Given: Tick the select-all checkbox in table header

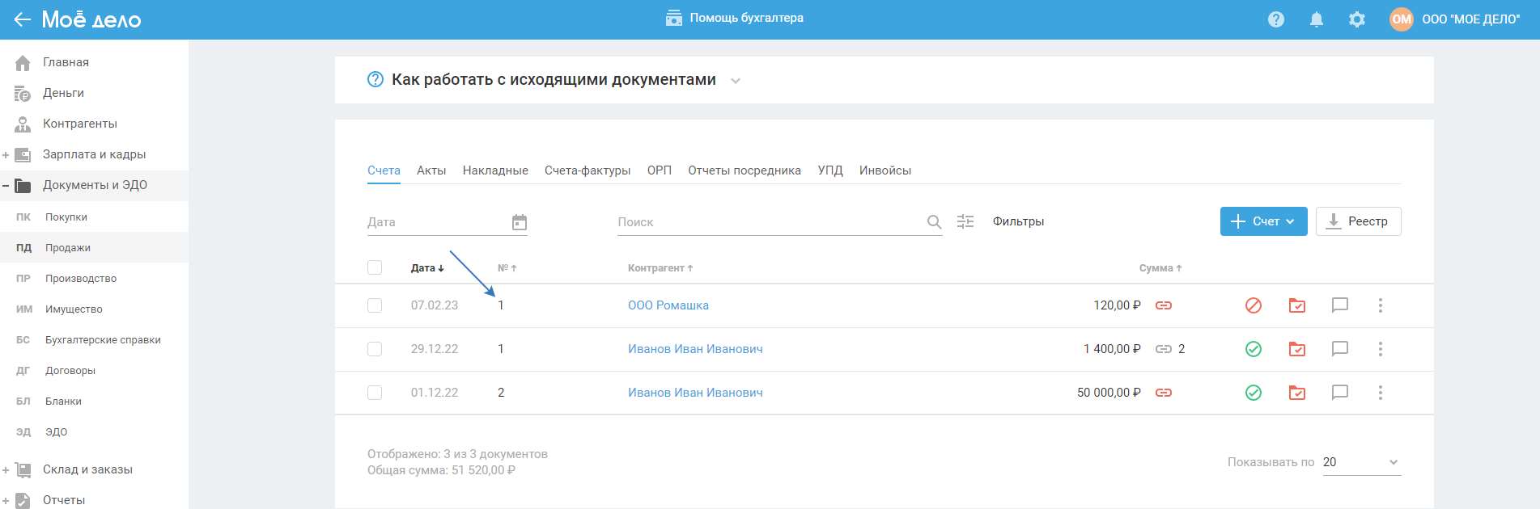Looking at the screenshot, I should [375, 267].
